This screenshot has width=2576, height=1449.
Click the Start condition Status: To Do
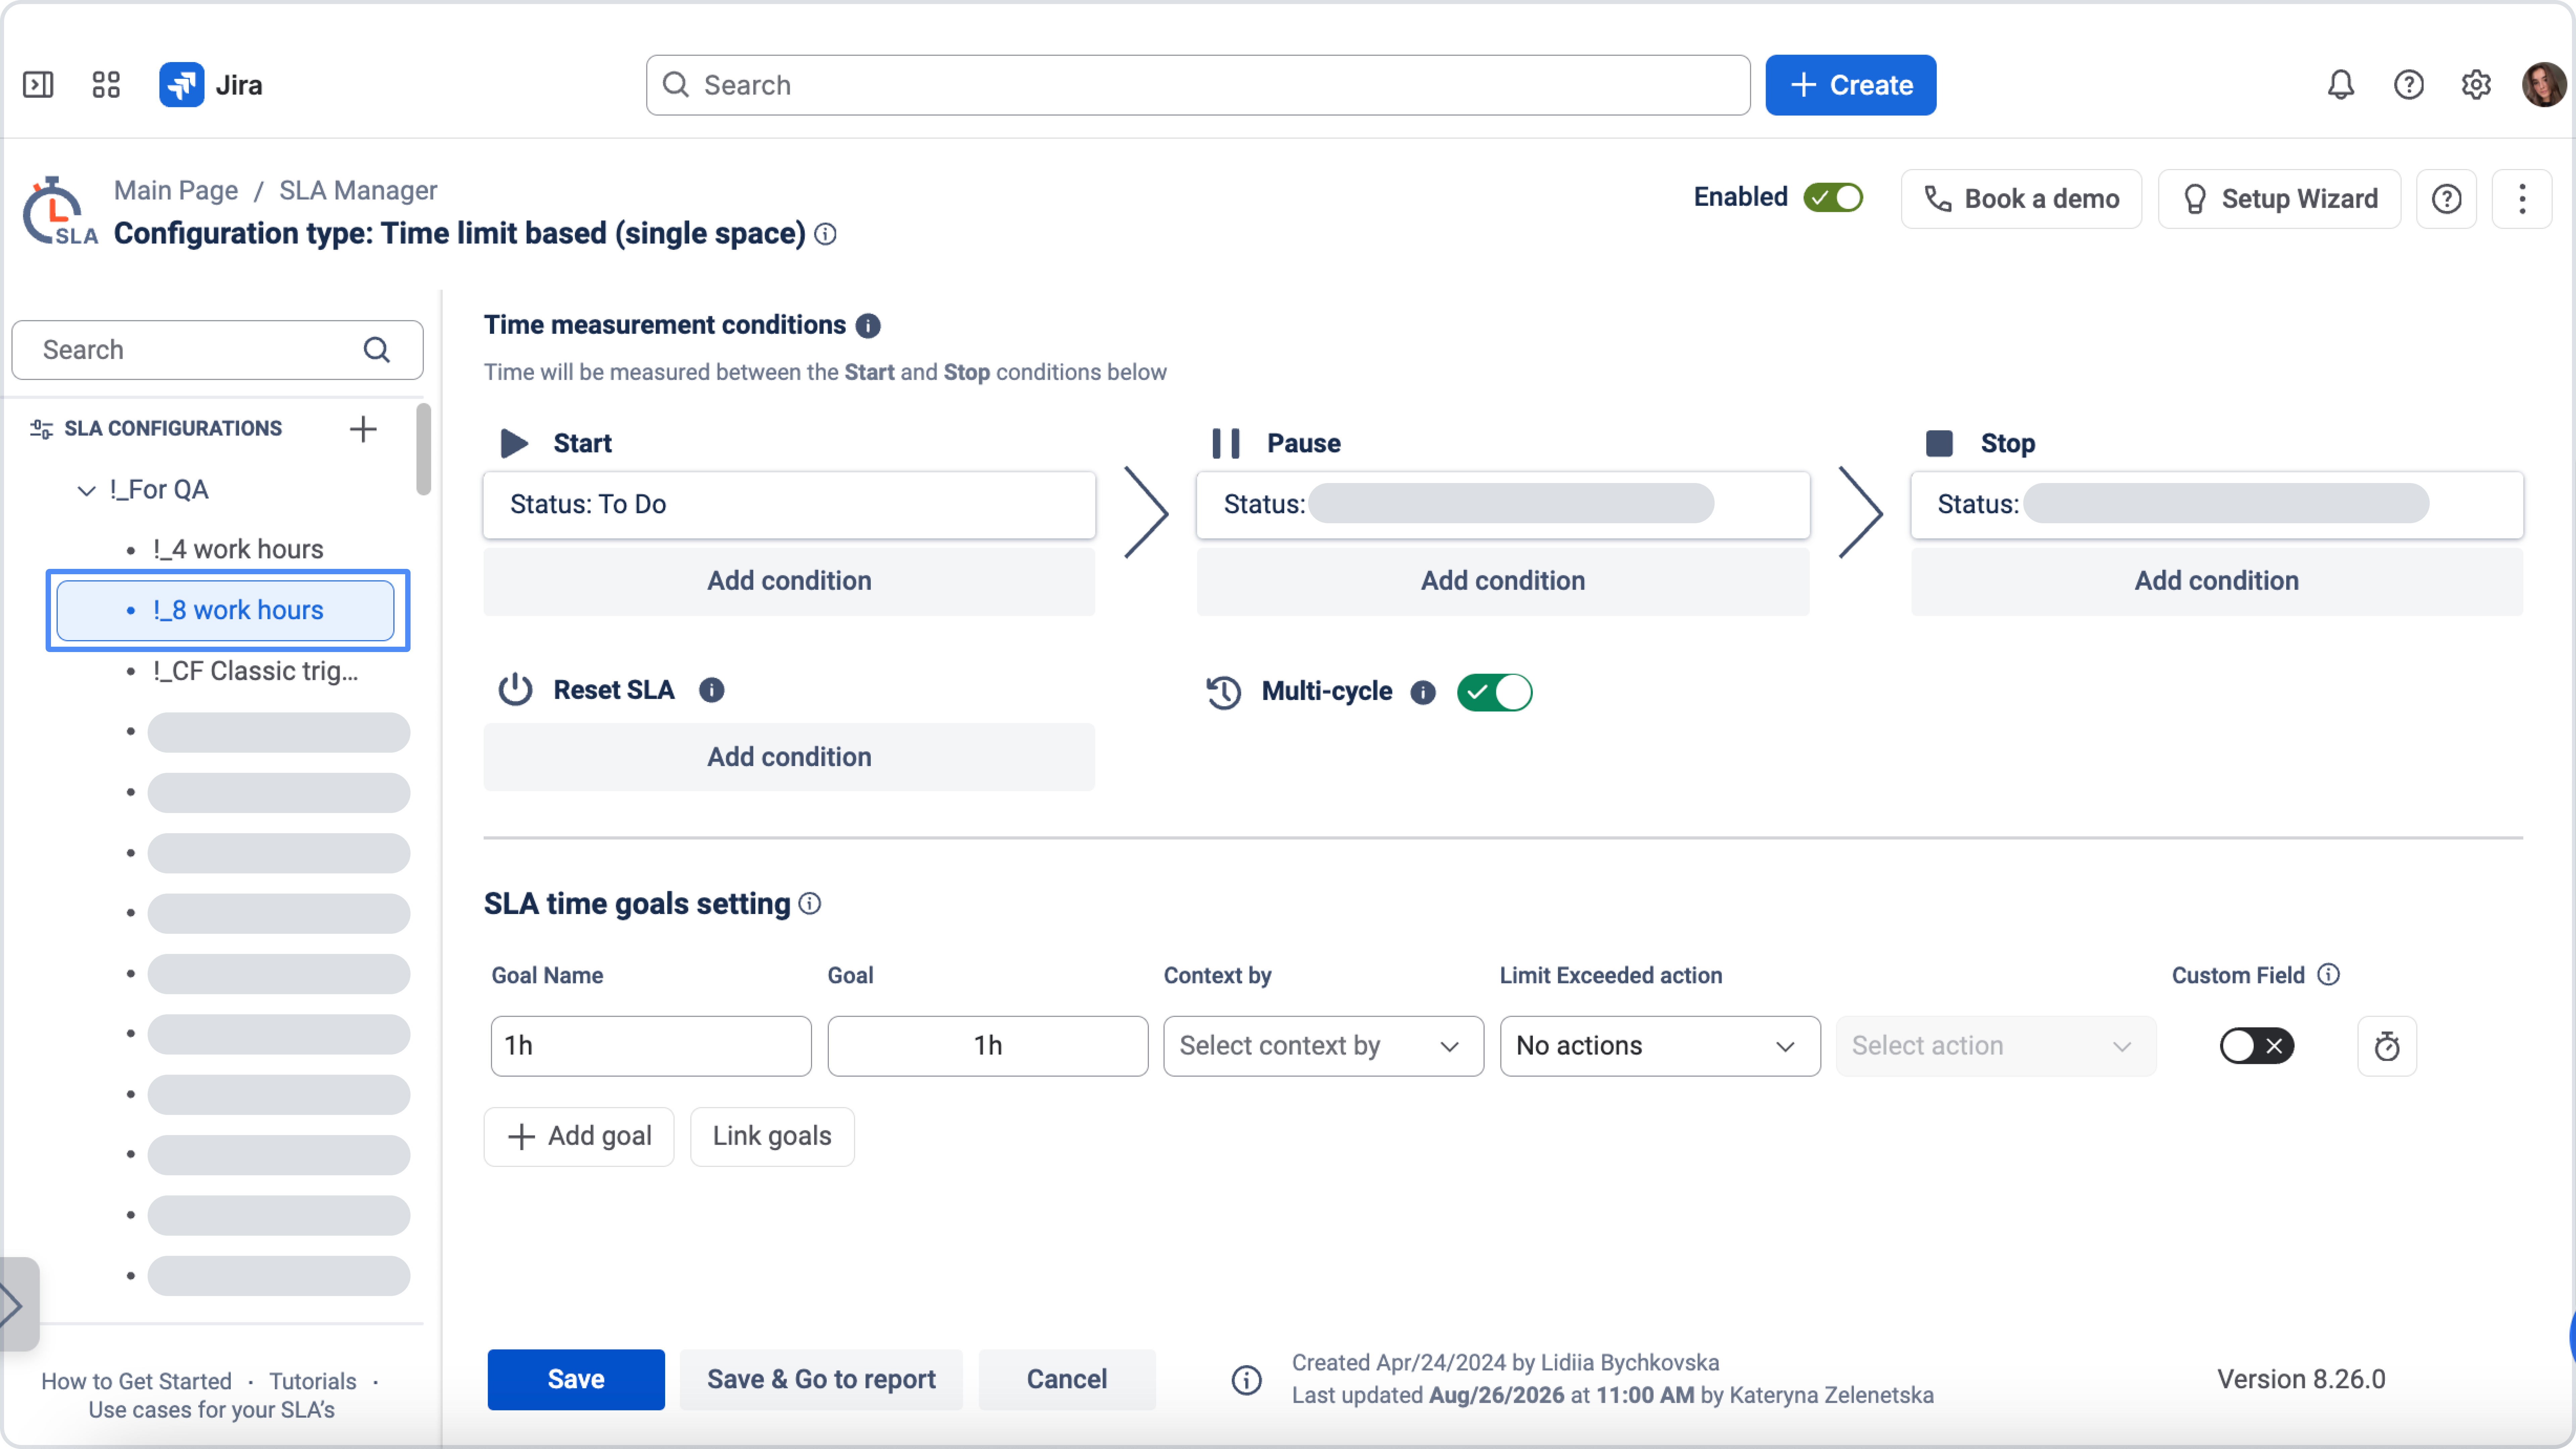[x=789, y=505]
